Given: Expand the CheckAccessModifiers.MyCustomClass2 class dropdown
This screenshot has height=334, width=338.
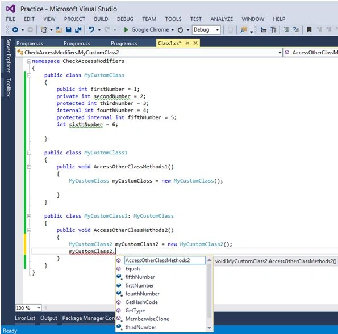Looking at the screenshot, I should (x=280, y=53).
